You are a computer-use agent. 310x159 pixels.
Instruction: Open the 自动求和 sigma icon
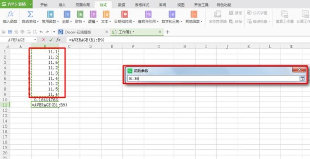tap(30, 14)
